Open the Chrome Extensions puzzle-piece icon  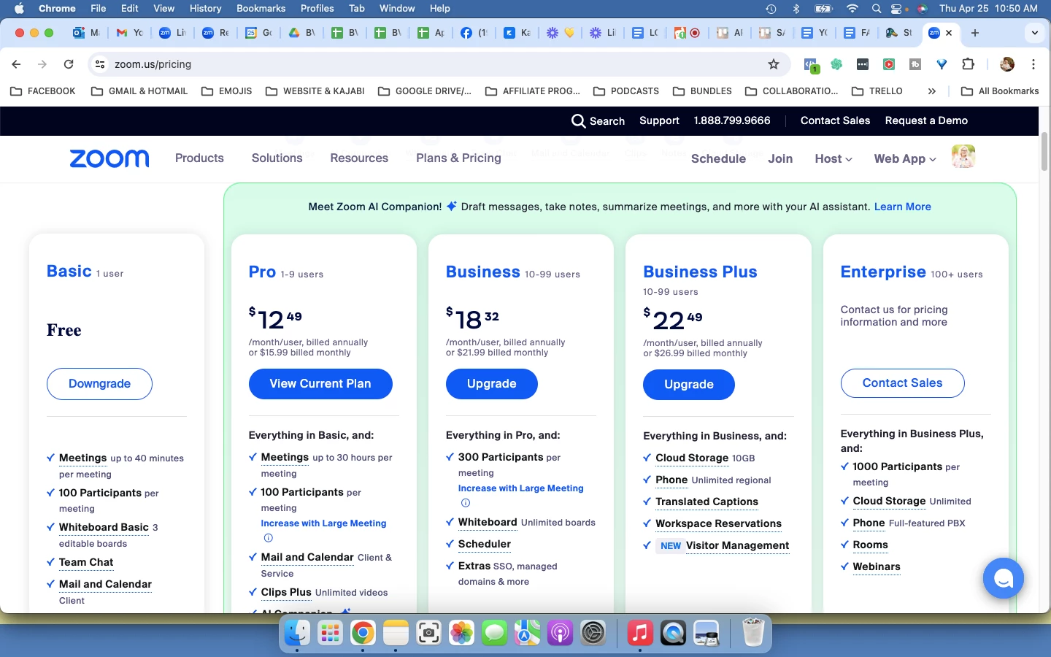pos(968,64)
